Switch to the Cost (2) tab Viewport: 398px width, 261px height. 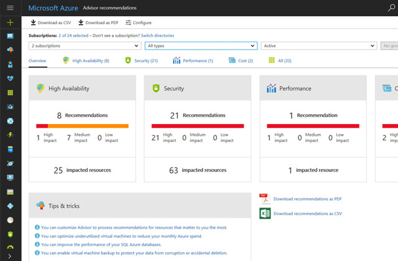pyautogui.click(x=237, y=61)
